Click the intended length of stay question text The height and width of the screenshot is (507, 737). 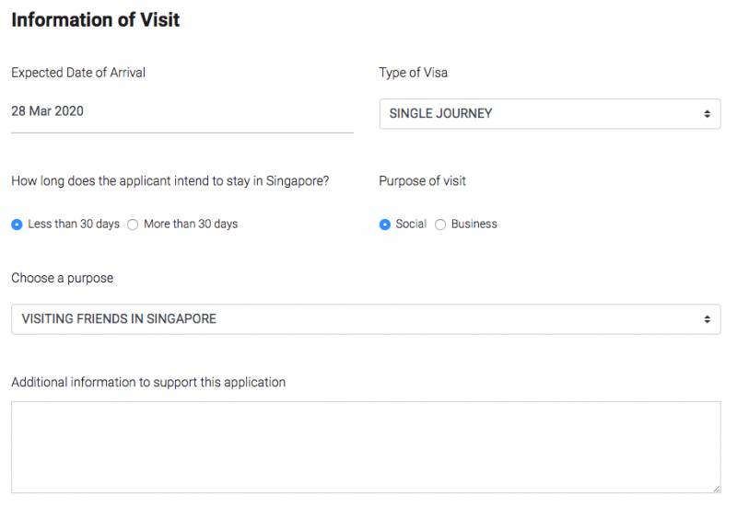click(170, 181)
